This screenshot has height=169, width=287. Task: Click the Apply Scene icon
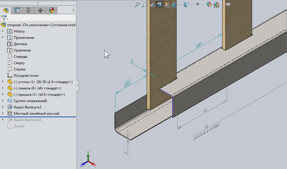point(217,5)
